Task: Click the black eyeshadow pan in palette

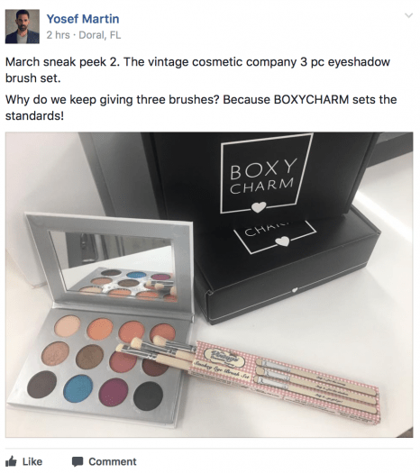Action: pos(148,396)
